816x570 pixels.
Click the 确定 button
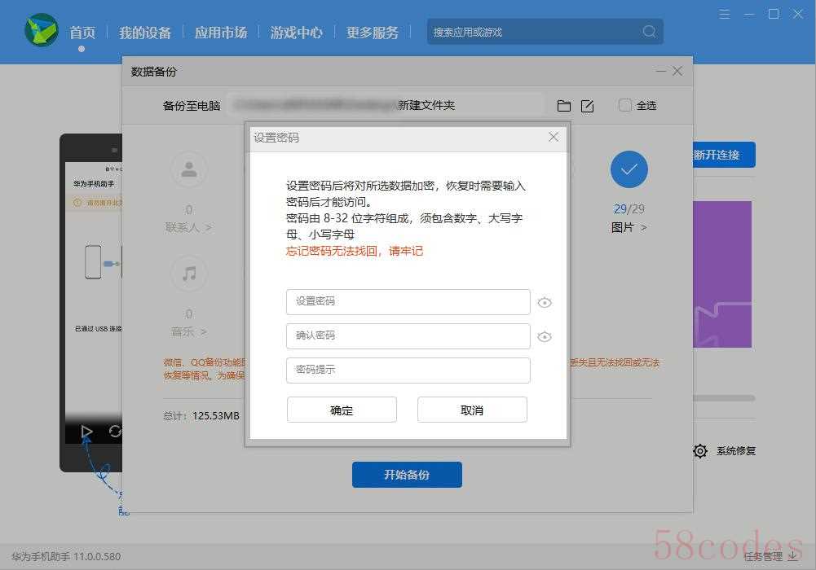(342, 410)
